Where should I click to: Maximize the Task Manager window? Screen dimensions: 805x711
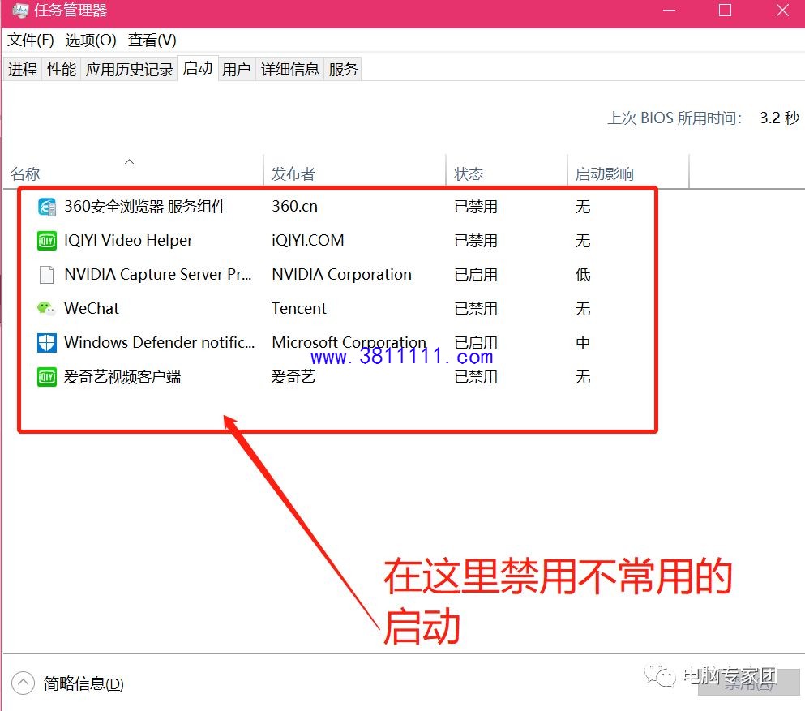725,11
